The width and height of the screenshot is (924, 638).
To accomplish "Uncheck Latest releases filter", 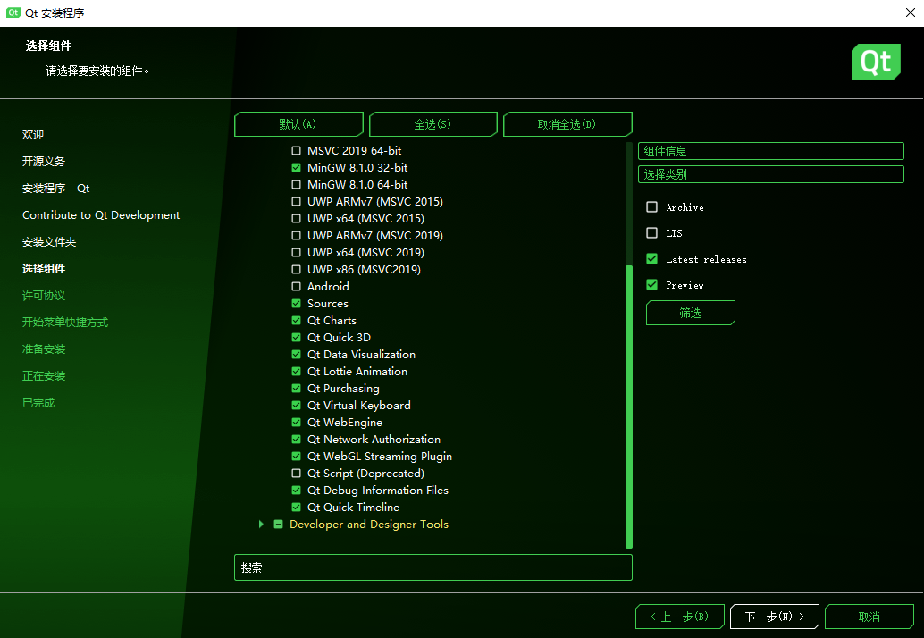I will click(x=651, y=258).
